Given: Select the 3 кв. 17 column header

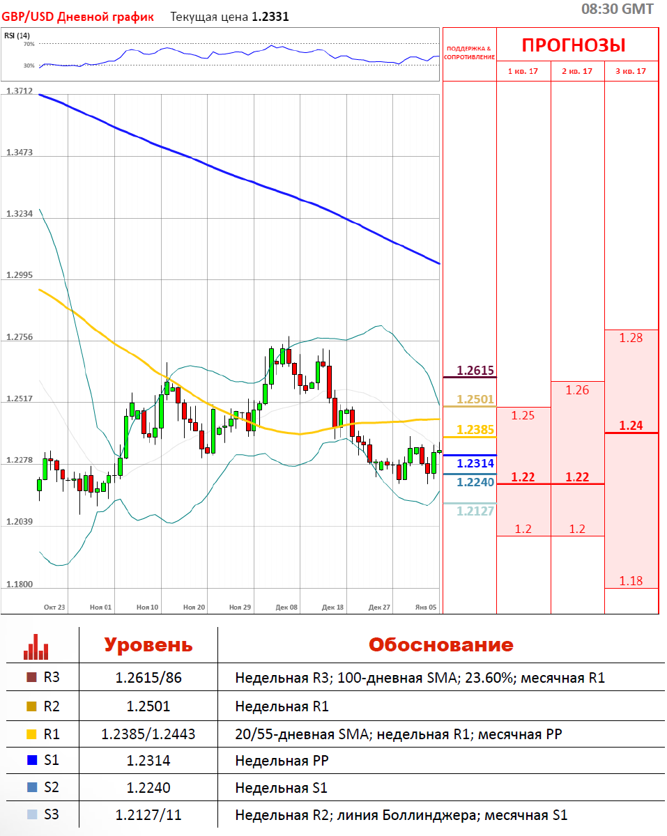Looking at the screenshot, I should click(x=630, y=71).
